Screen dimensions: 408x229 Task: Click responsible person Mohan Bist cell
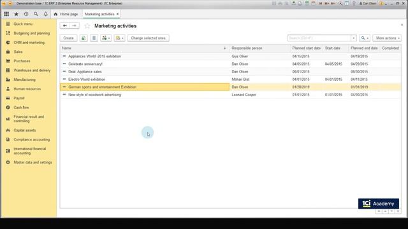(x=260, y=80)
